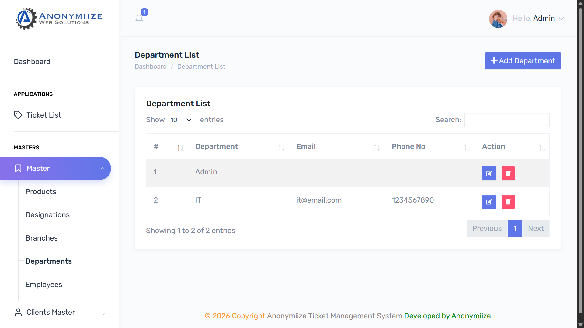Focus the Search input field

[x=507, y=120]
